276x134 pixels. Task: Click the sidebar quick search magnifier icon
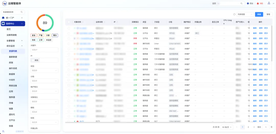tap(22, 12)
